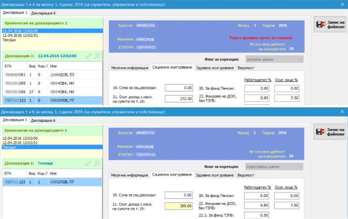Select row ending НОВА, НИ with Вид 1
Image resolution: width=348 pixels, height=219 pixels.
point(52,83)
